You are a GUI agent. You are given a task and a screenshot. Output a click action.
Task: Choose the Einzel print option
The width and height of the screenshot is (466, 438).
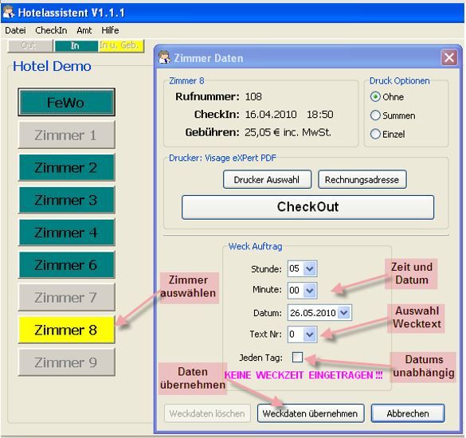pos(375,134)
